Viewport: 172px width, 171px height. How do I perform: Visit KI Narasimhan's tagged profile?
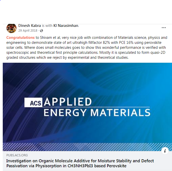[66, 26]
